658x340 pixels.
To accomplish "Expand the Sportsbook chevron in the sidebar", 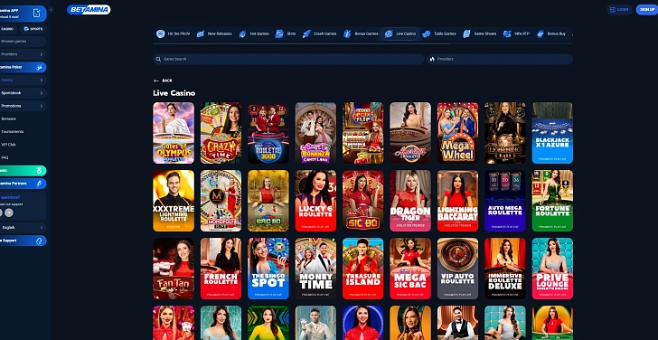I will point(42,93).
